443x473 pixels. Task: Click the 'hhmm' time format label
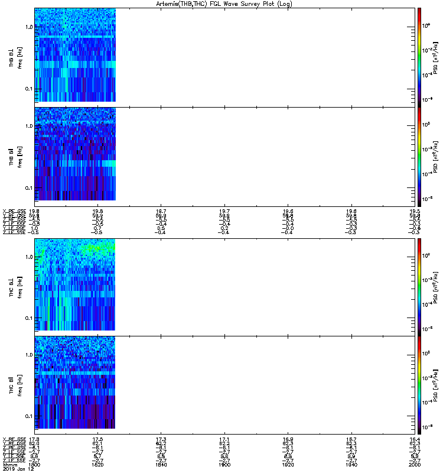point(10,465)
